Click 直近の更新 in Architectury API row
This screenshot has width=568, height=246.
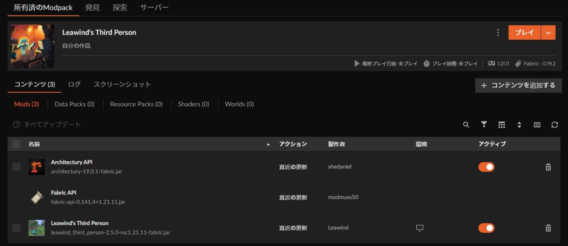tap(293, 167)
